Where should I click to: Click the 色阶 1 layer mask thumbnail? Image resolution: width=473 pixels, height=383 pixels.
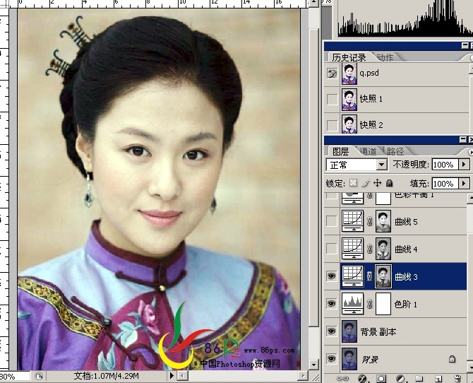(x=383, y=304)
